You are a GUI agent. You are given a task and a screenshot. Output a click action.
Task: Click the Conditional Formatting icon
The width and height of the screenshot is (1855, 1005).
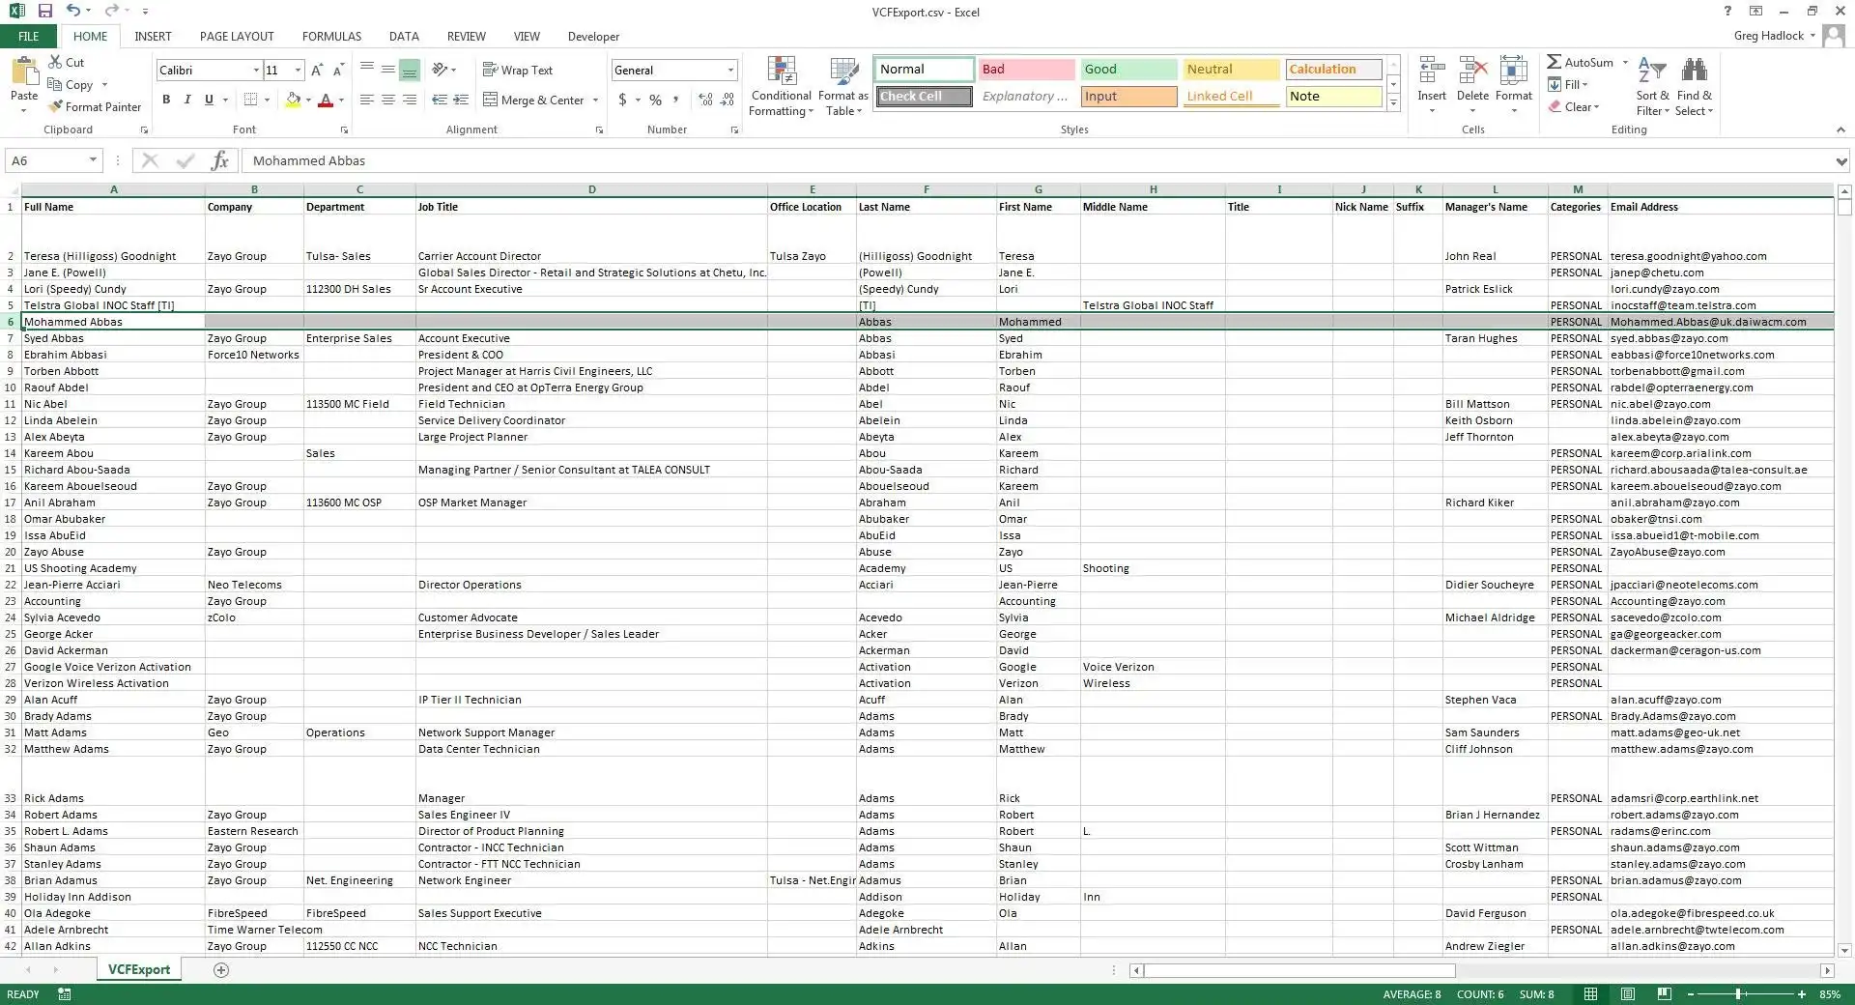pos(781,72)
